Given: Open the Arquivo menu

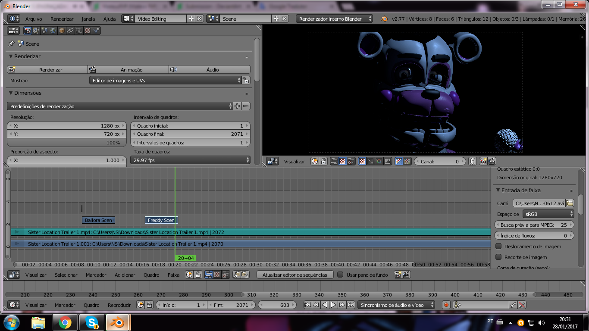Looking at the screenshot, I should (x=34, y=19).
